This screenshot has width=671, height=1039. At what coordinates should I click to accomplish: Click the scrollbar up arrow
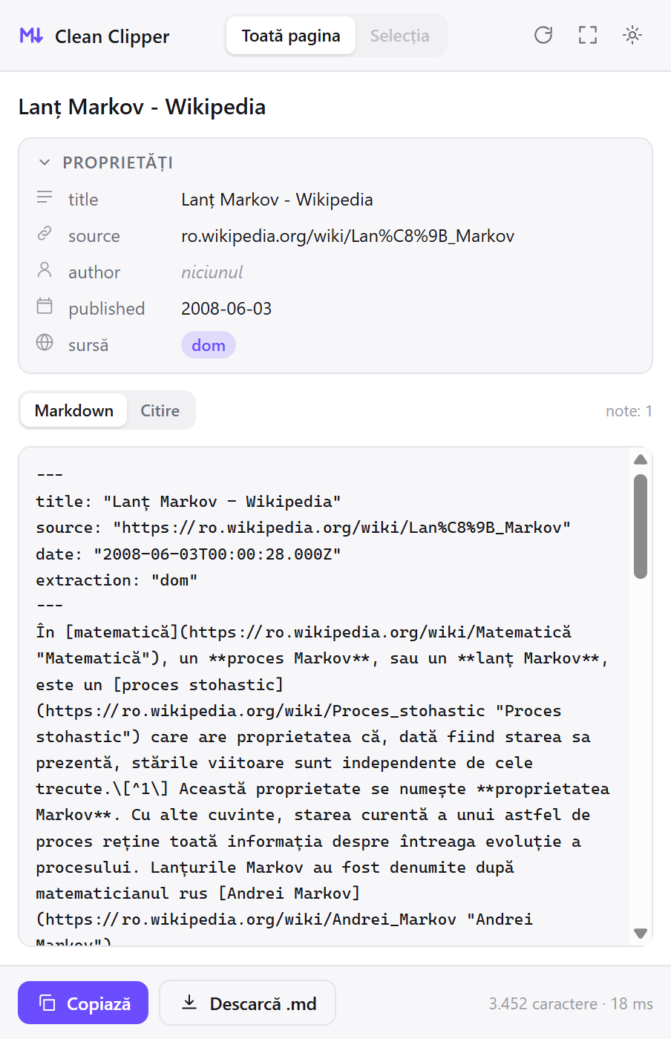click(x=641, y=460)
